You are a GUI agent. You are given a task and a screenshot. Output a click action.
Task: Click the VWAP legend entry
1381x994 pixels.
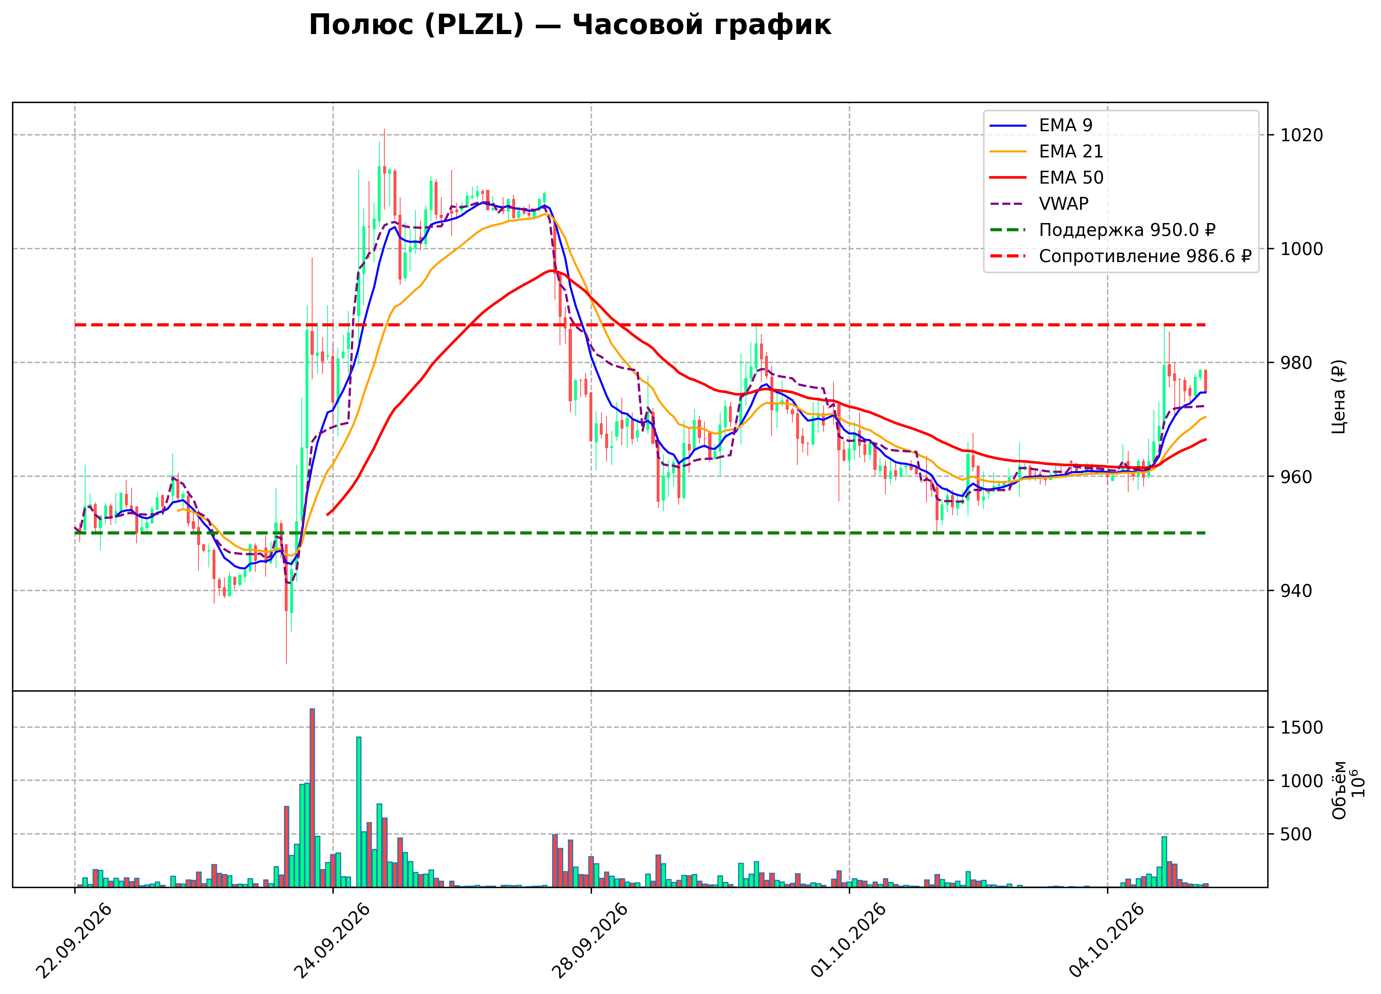[x=1039, y=204]
